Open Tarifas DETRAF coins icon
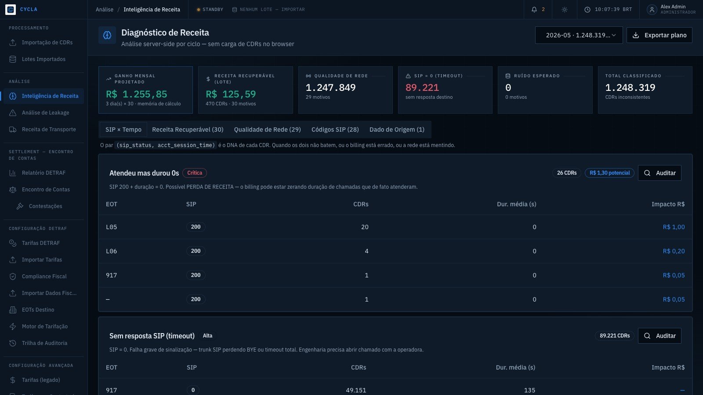 13,243
